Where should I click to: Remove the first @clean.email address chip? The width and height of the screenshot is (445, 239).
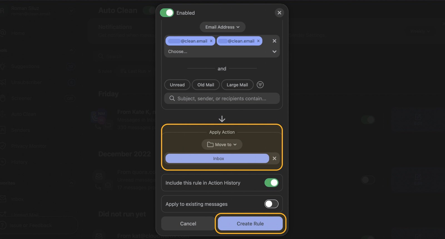click(211, 41)
